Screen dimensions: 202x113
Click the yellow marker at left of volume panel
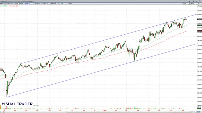tap(0, 107)
